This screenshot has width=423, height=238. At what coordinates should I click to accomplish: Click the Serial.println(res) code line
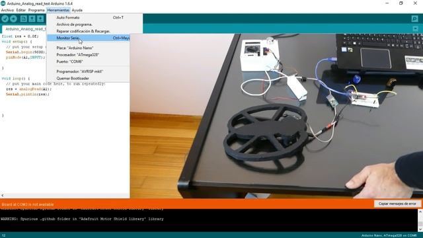click(x=28, y=95)
